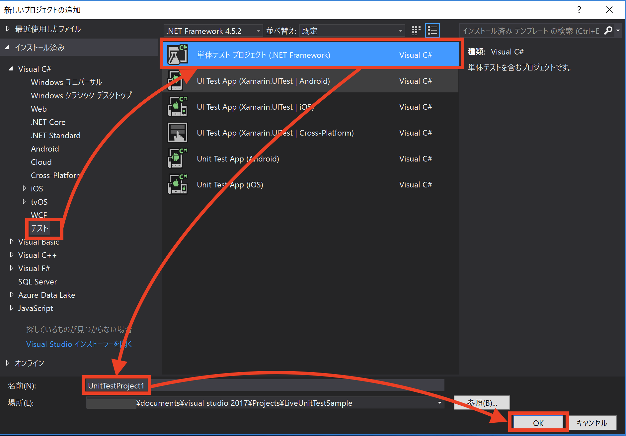Image resolution: width=626 pixels, height=436 pixels.
Task: Click the 参照(B)... browse button
Action: [x=482, y=403]
